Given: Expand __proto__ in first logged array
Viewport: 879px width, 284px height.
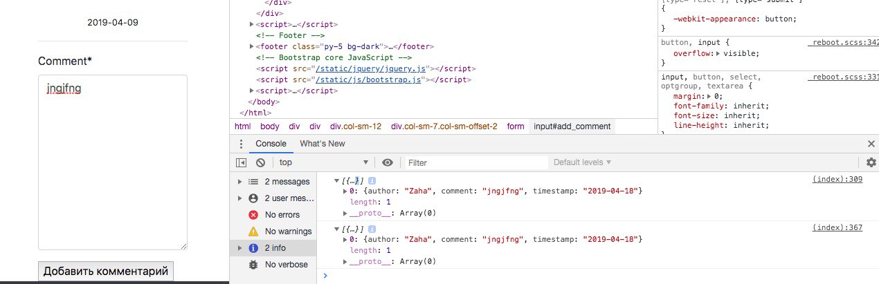Looking at the screenshot, I should click(345, 213).
